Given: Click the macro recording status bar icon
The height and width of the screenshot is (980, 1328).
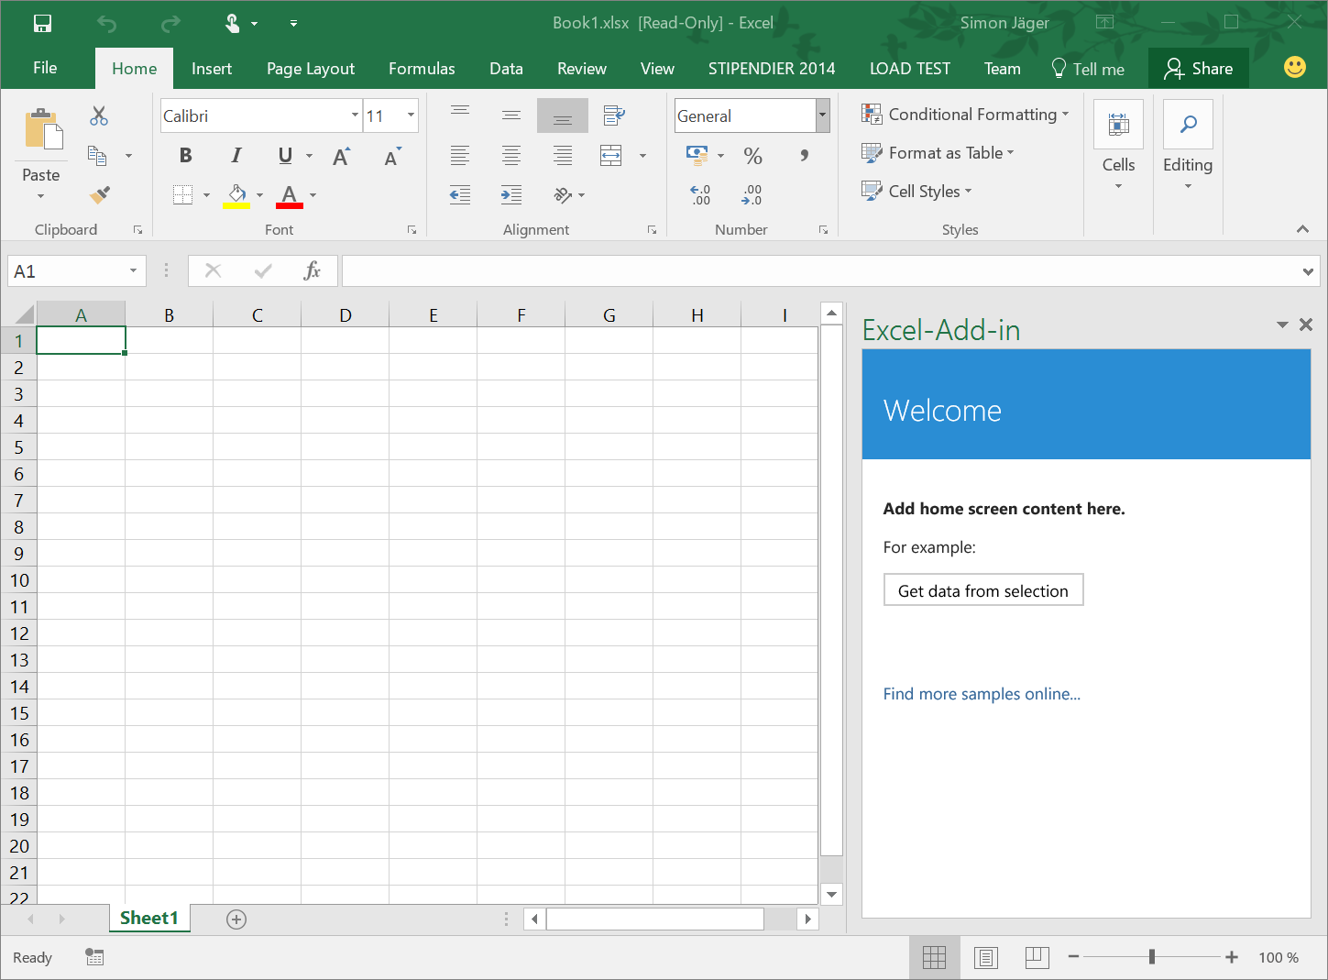Looking at the screenshot, I should click(x=94, y=957).
